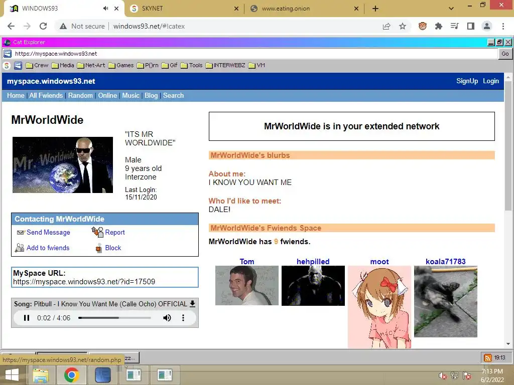The image size is (514, 385).
Task: Open Random profile nav item
Action: coord(80,96)
